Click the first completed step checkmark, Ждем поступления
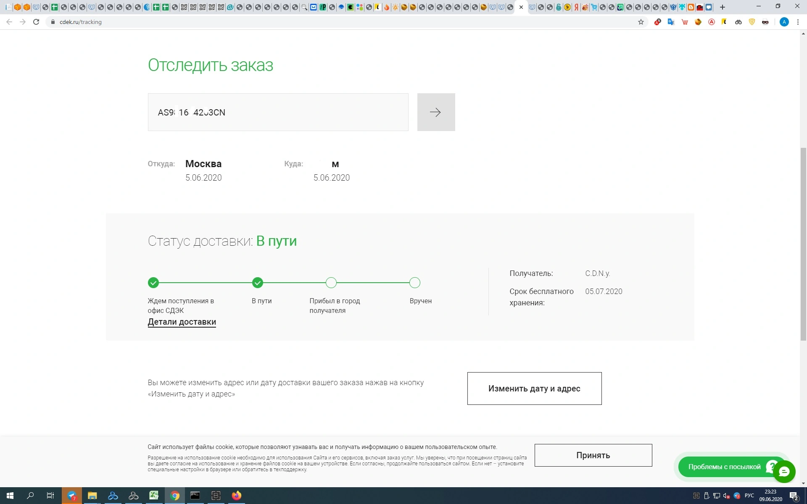The height and width of the screenshot is (504, 807). click(153, 283)
